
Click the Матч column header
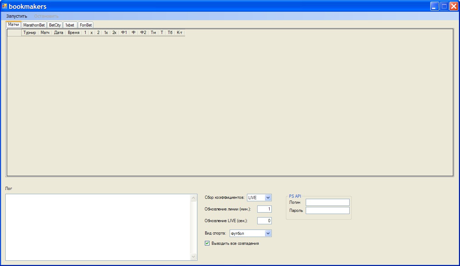click(x=45, y=33)
